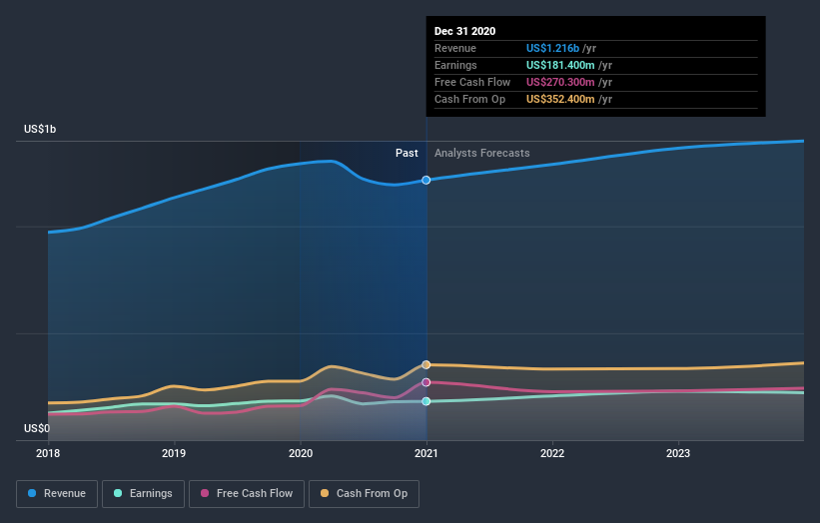Screen dimensions: 820x523
Task: Click the 2023 x-axis label
Action: coord(678,453)
